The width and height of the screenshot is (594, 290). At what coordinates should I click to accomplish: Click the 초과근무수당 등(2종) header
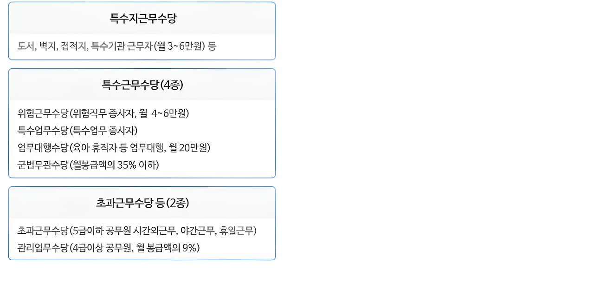click(142, 203)
